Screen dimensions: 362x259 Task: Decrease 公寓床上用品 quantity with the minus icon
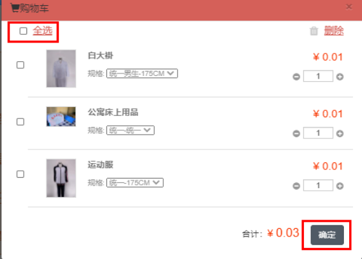pyautogui.click(x=296, y=133)
